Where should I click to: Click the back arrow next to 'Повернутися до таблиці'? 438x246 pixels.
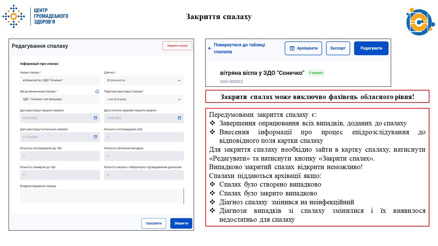(x=210, y=48)
